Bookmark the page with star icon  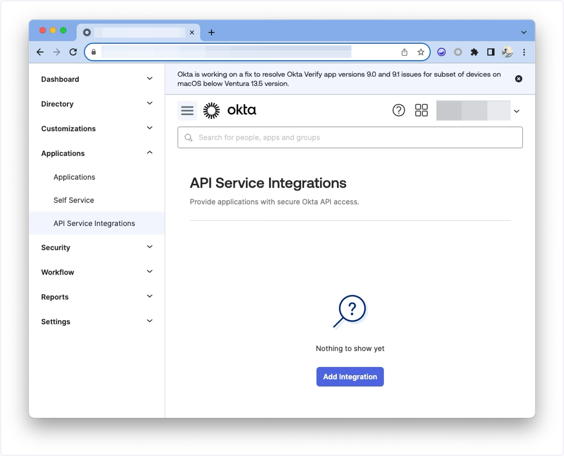[421, 52]
